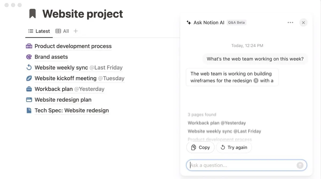321x179 pixels.
Task: Switch to the All table view tab
Action: pyautogui.click(x=62, y=31)
